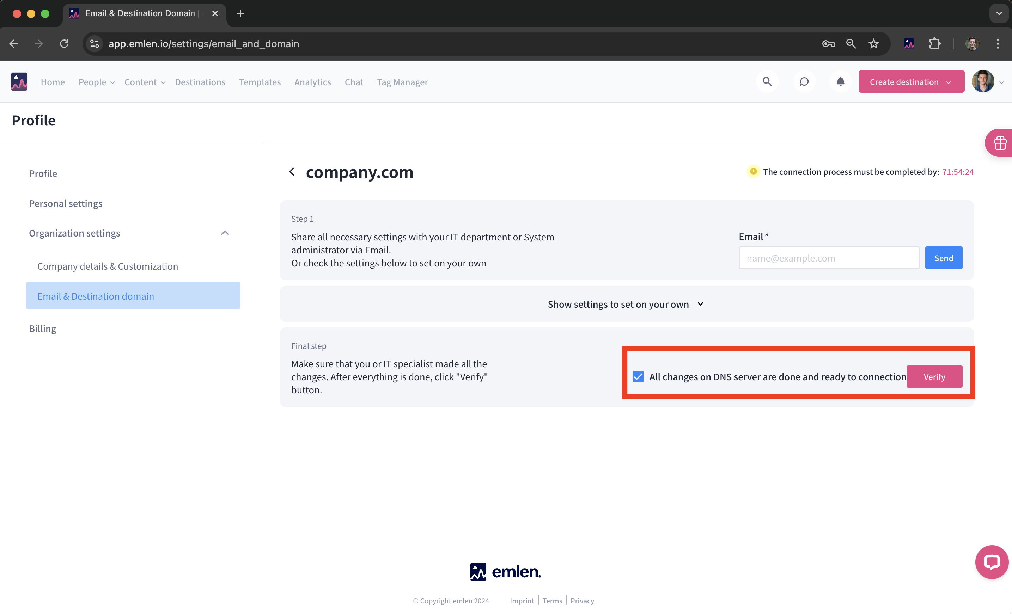Image resolution: width=1012 pixels, height=614 pixels.
Task: Open the messages speech bubble icon
Action: point(804,82)
